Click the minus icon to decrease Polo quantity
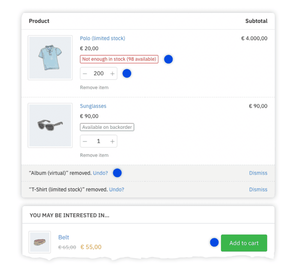Screen dimensions: 297x268 pos(85,73)
